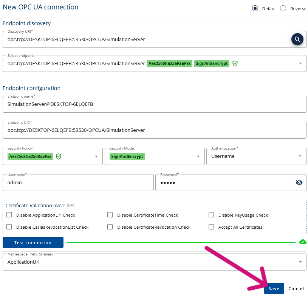308x295 pixels.
Task: Click the green cloud connection status icon
Action: pyautogui.click(x=303, y=242)
